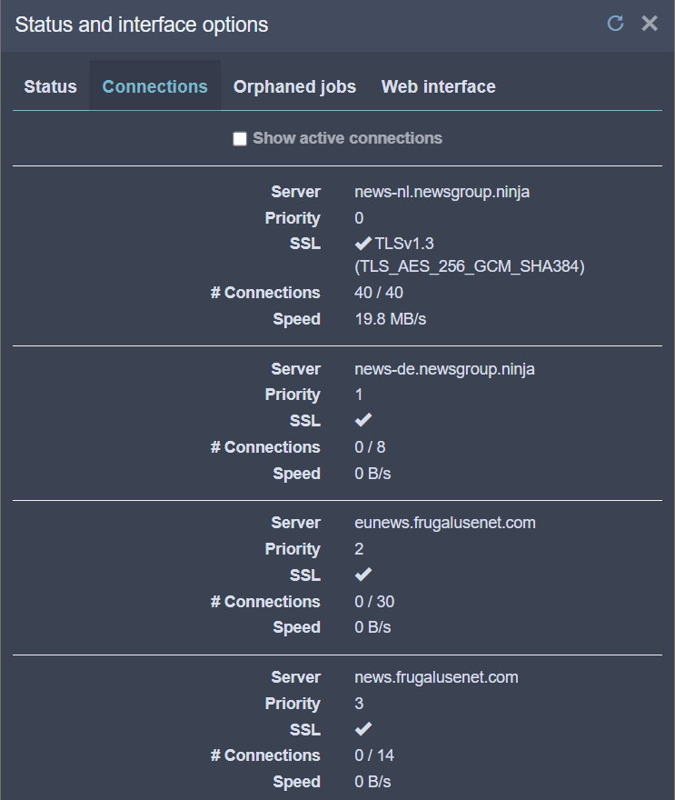Viewport: 675px width, 800px height.
Task: Click the refresh icon in dialog header
Action: (x=615, y=24)
